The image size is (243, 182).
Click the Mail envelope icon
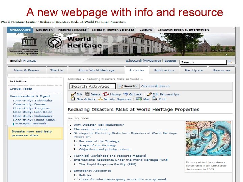pos(139,99)
